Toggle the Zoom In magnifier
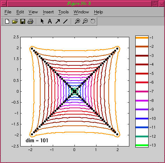Image resolution: width=165 pixels, height=163 pixels. [77, 21]
